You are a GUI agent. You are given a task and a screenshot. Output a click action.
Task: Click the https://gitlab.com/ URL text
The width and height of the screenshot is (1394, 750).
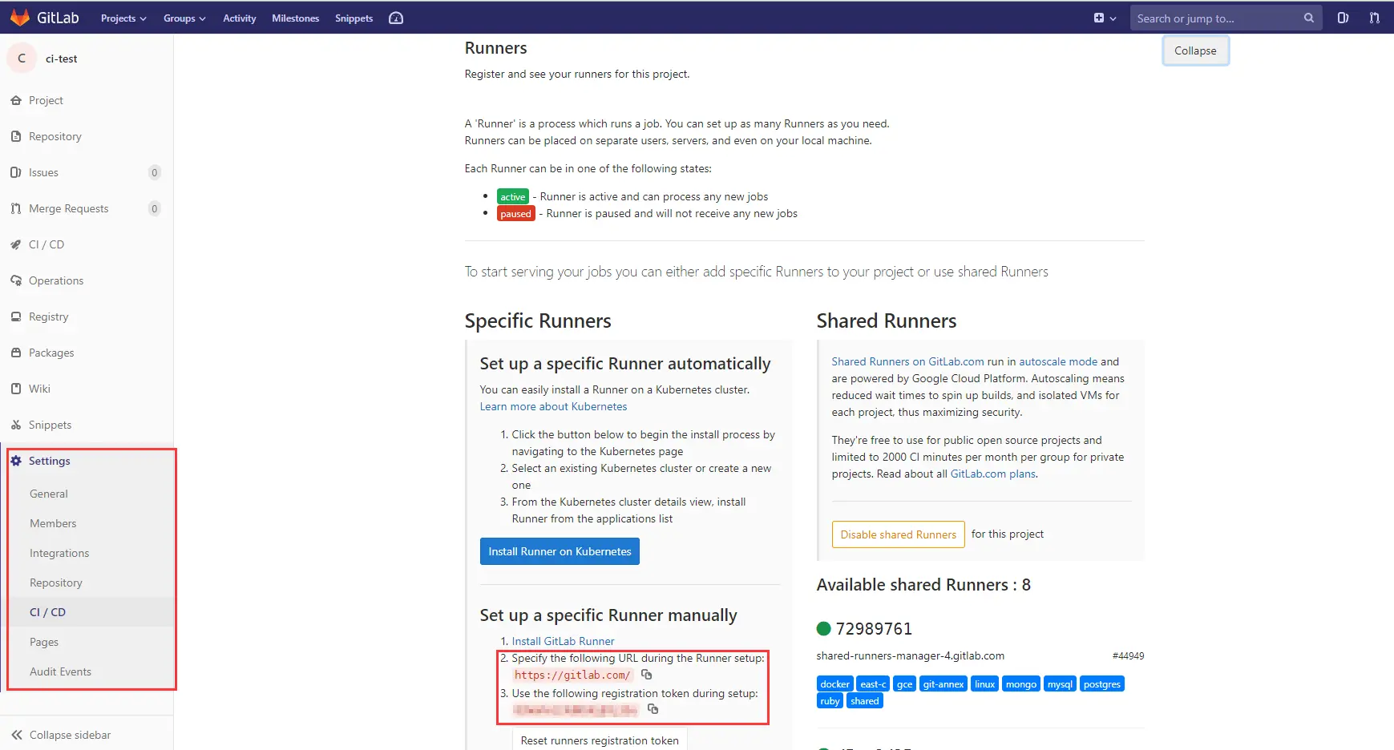coord(572,675)
